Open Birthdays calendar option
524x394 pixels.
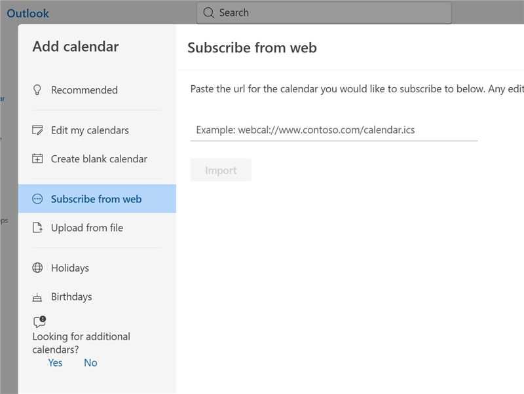coord(71,296)
